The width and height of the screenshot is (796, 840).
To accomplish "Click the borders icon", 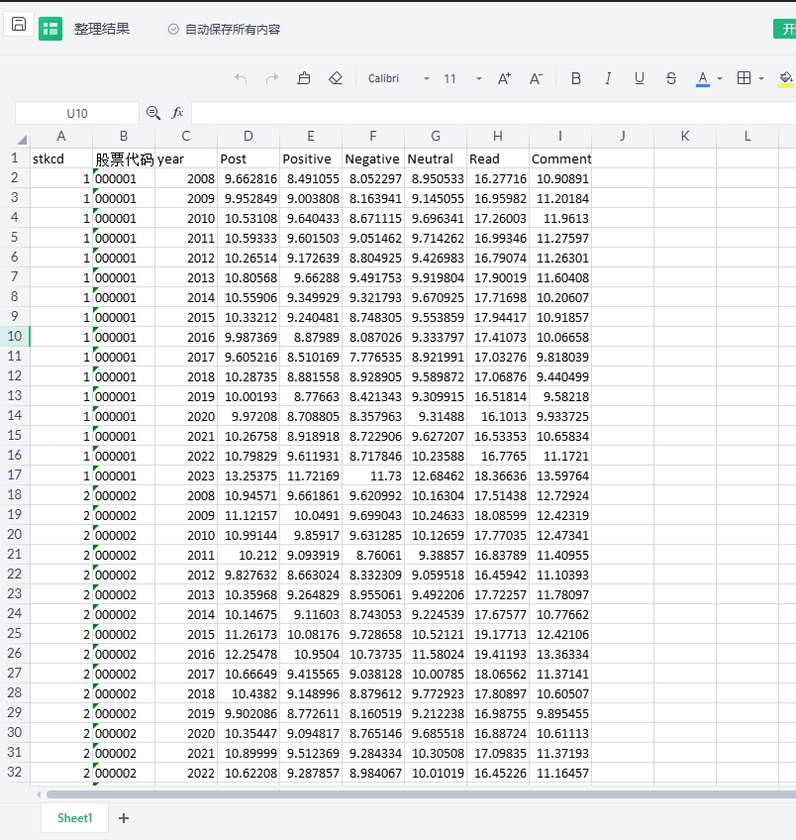I will point(745,78).
